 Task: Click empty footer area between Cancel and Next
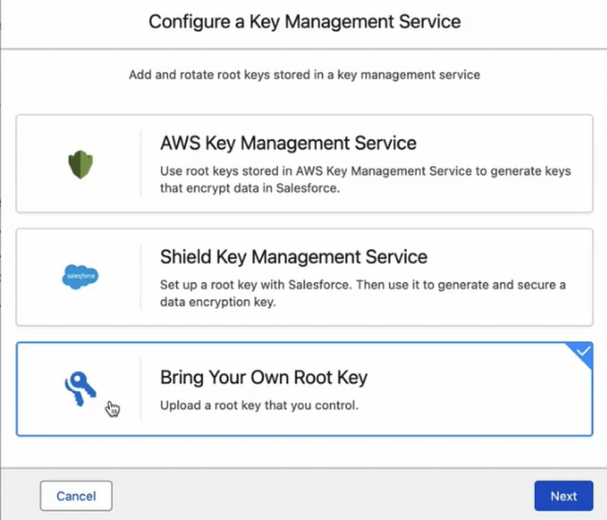(322, 496)
